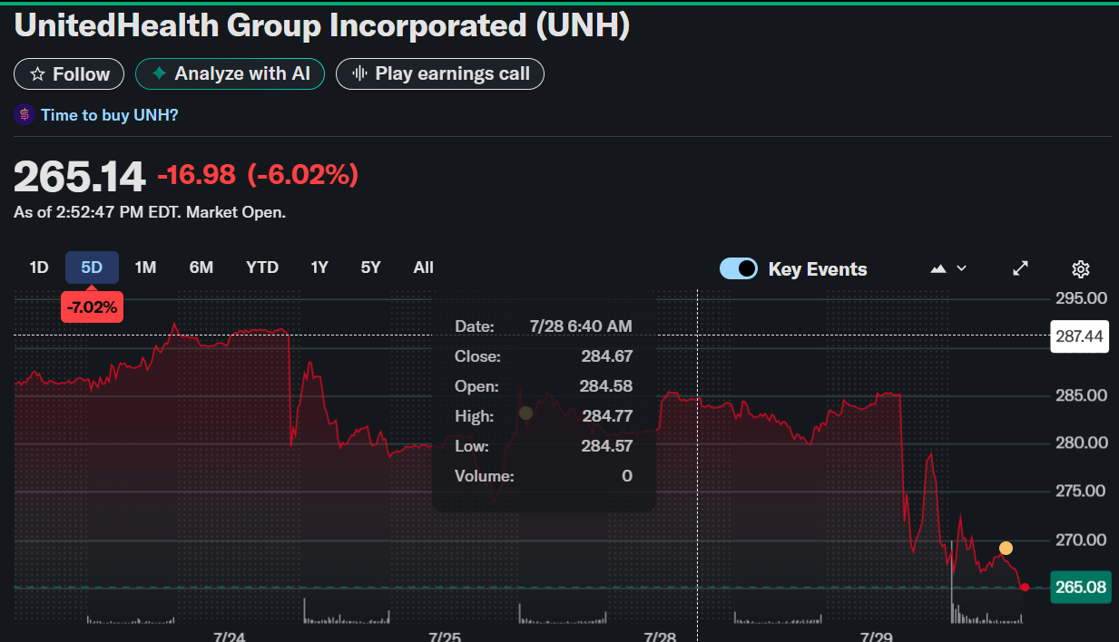
Task: Expand chart to full screen
Action: [1020, 268]
